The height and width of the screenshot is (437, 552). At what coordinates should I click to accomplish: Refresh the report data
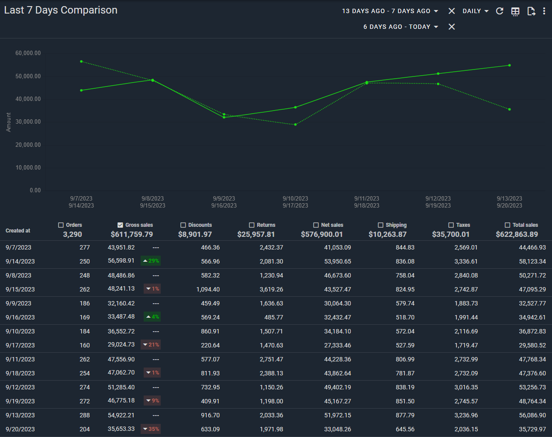point(500,11)
